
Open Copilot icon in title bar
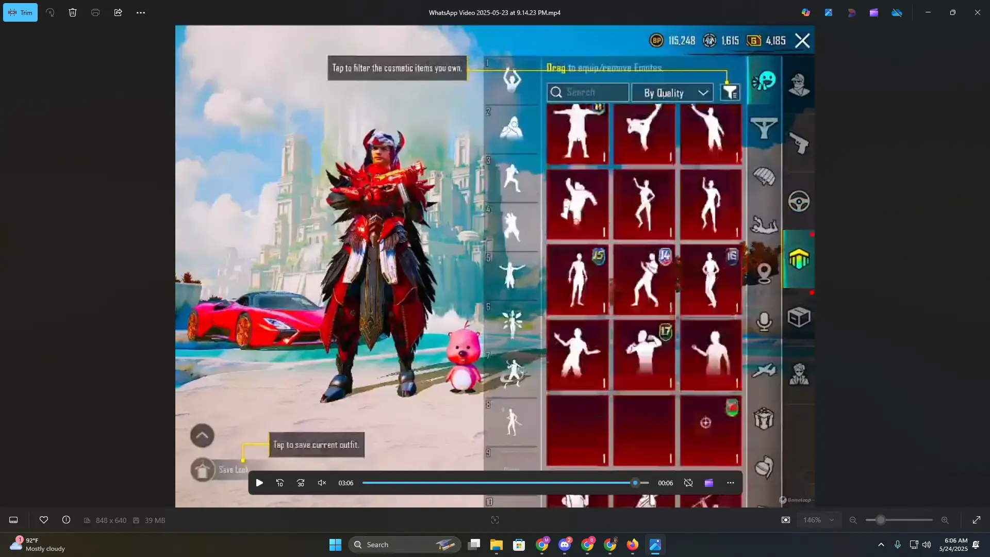click(x=806, y=12)
